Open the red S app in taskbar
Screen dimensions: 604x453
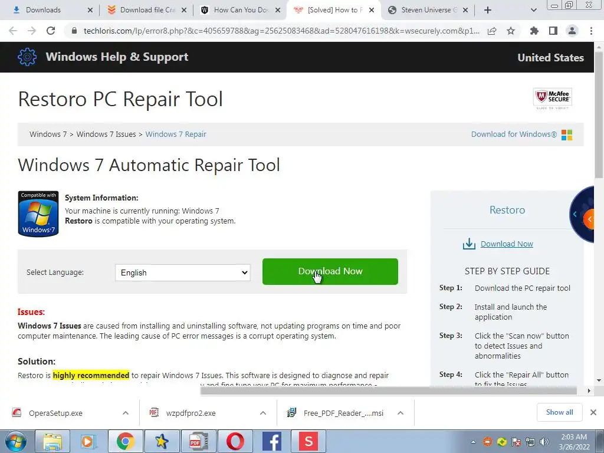coord(308,441)
